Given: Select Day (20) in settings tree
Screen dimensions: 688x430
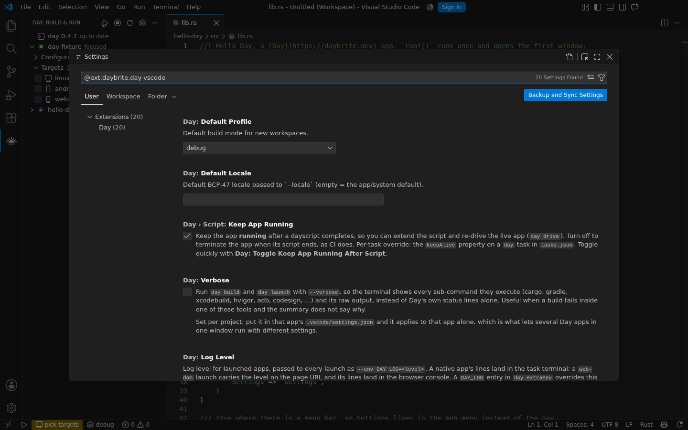Looking at the screenshot, I should [112, 128].
